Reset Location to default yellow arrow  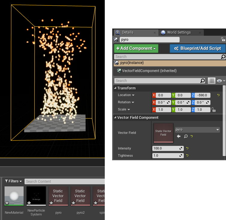pyautogui.click(x=218, y=95)
